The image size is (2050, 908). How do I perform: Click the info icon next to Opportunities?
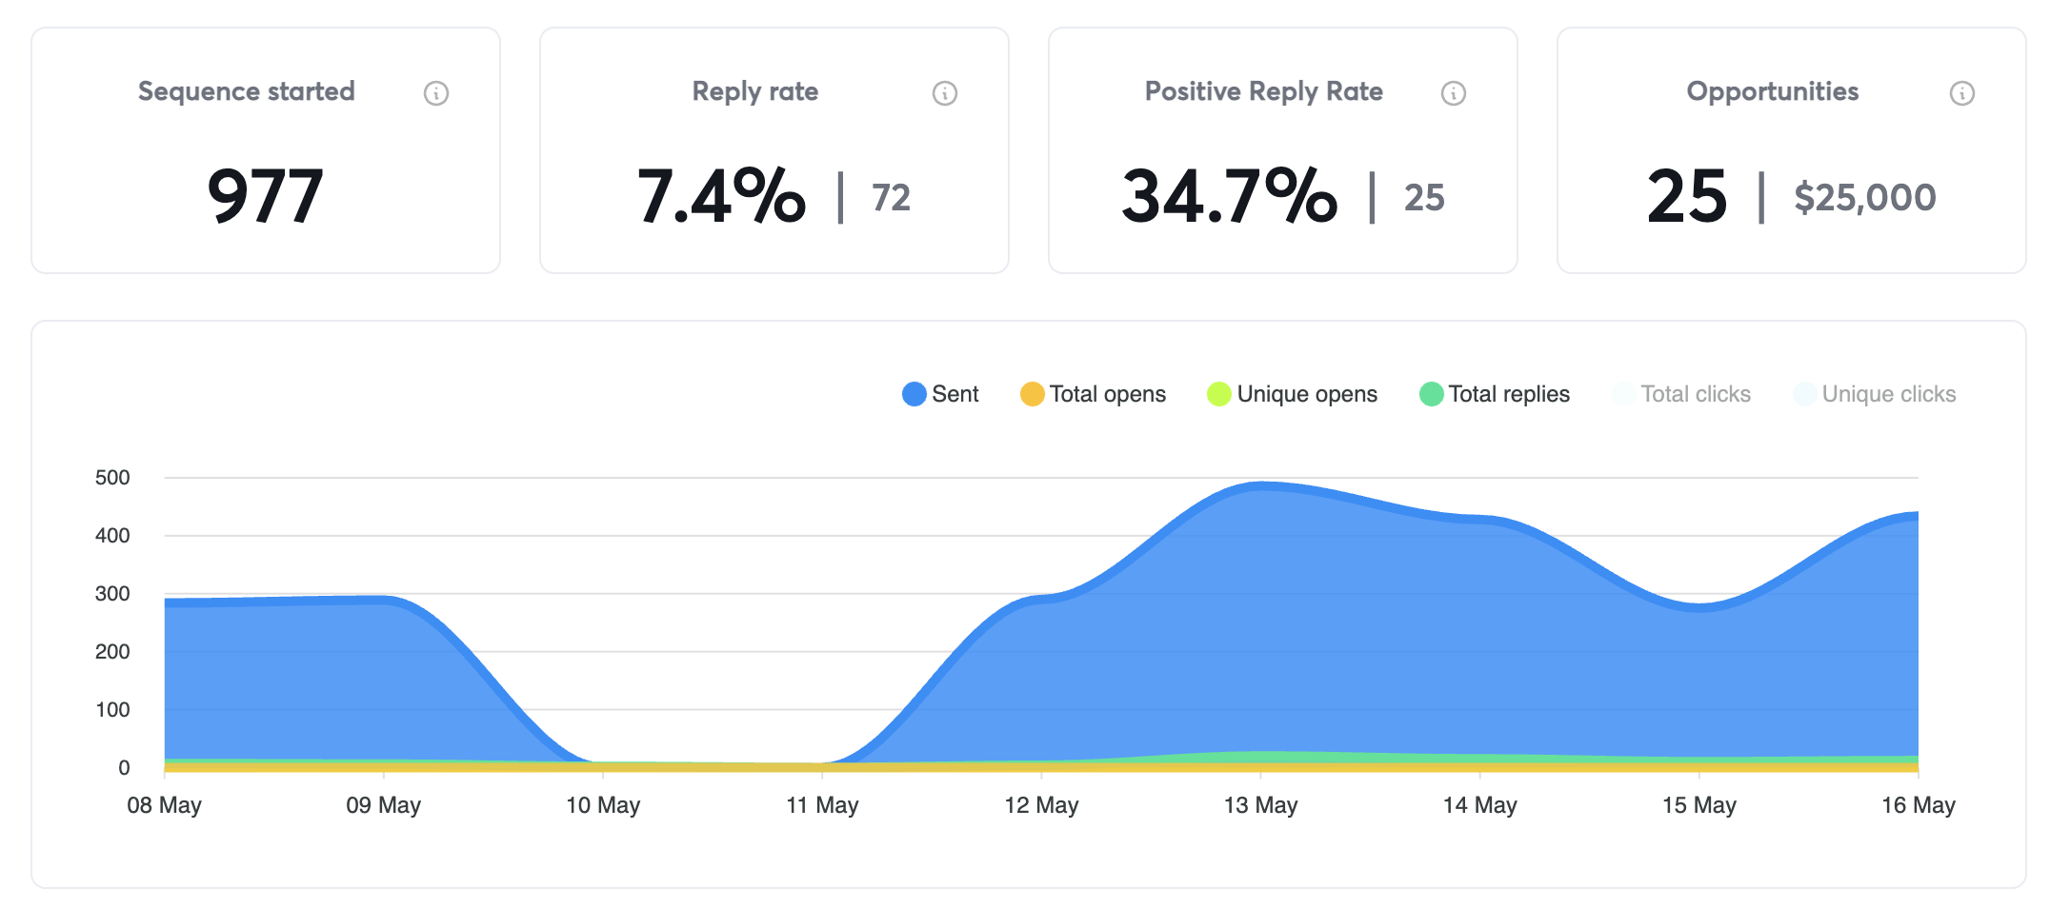coord(1961,92)
